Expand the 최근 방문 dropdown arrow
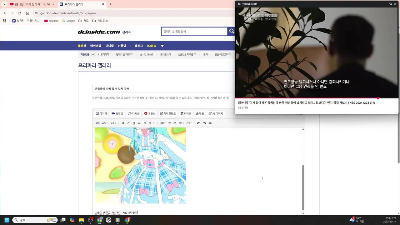Image resolution: width=400 pixels, height=225 pixels. [93, 54]
